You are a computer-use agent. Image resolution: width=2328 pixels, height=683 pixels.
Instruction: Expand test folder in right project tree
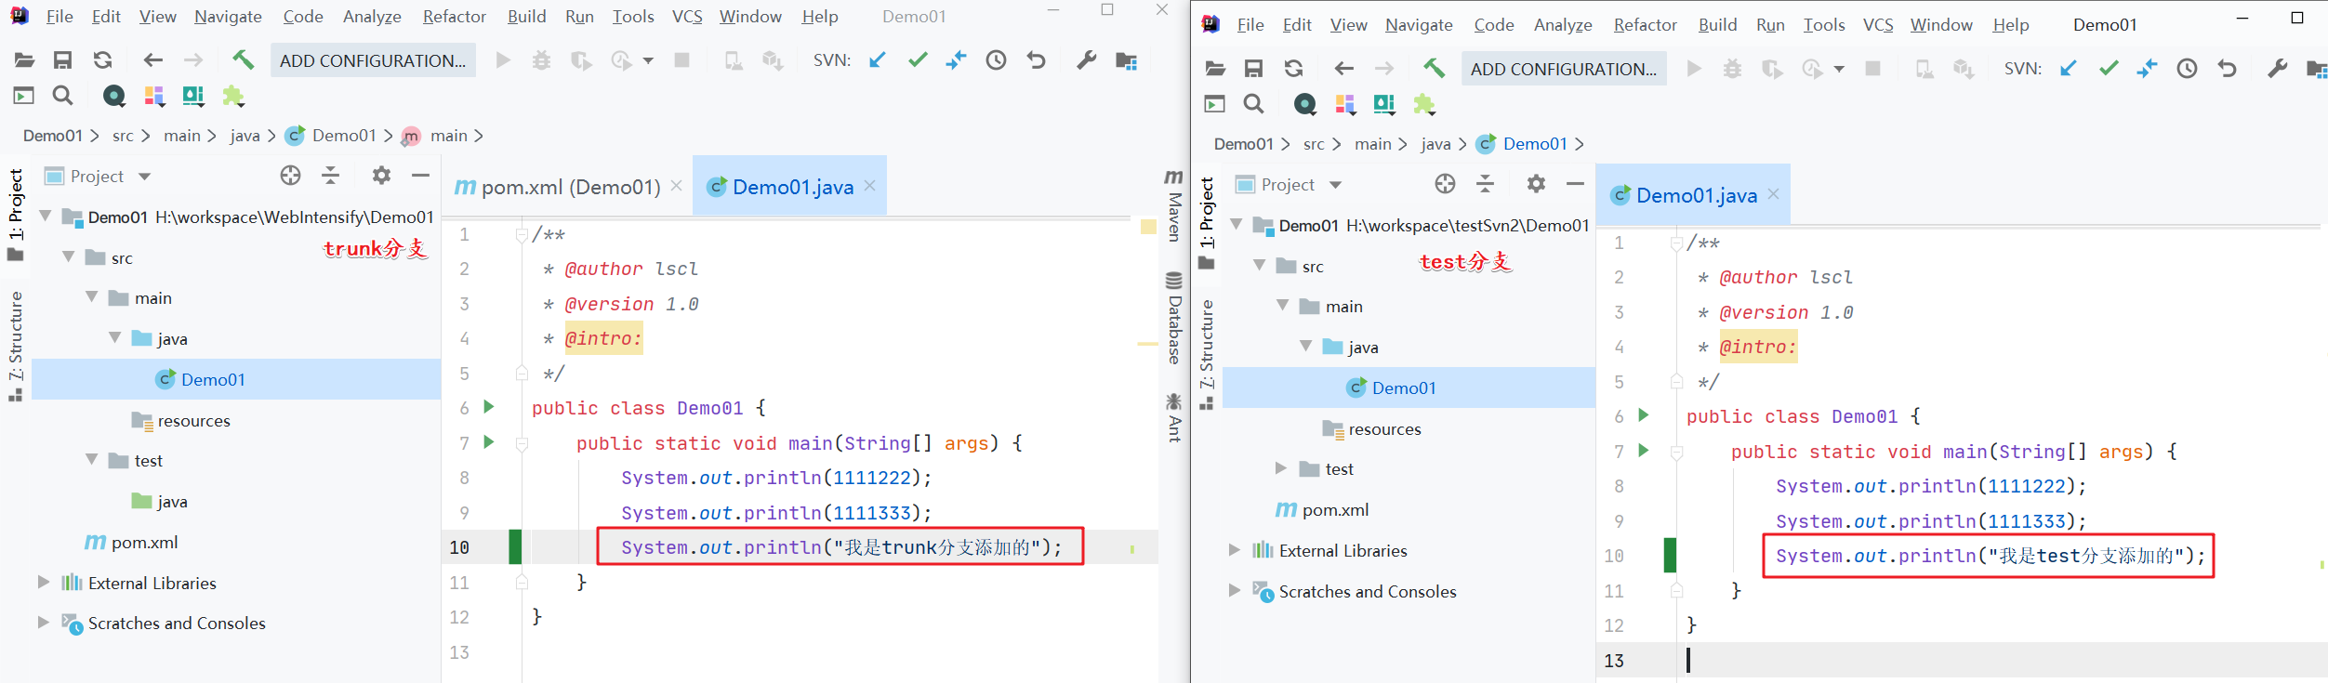[1280, 468]
